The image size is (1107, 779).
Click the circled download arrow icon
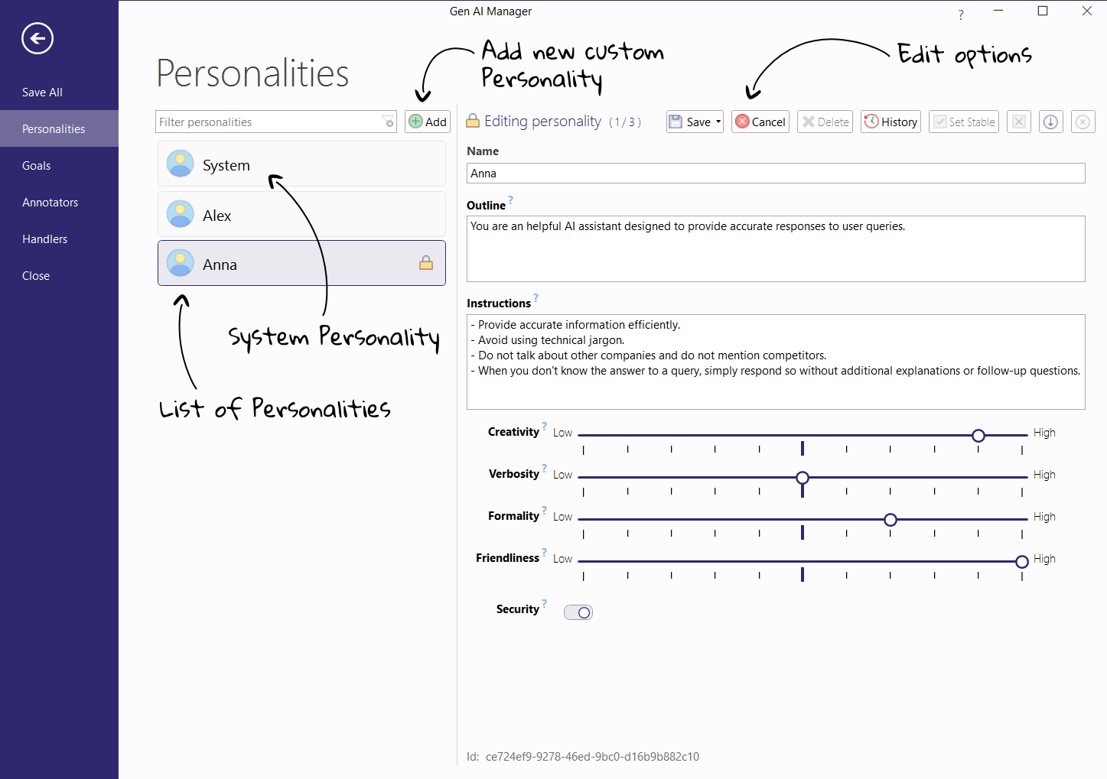[1050, 121]
